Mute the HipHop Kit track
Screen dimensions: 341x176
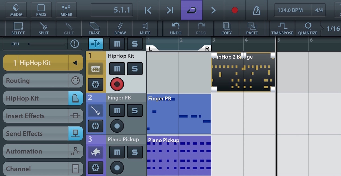tap(117, 68)
